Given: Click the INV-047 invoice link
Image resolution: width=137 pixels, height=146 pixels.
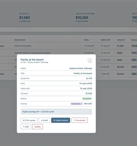Looking at the screenshot, I should tap(88, 104).
